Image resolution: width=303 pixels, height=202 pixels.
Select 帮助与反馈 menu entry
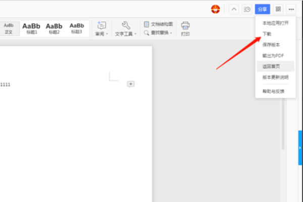tap(275, 91)
